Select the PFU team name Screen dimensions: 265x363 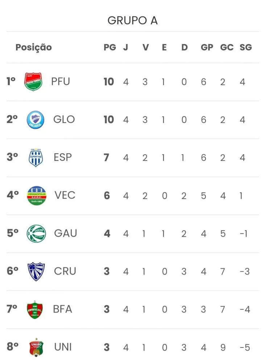(61, 81)
